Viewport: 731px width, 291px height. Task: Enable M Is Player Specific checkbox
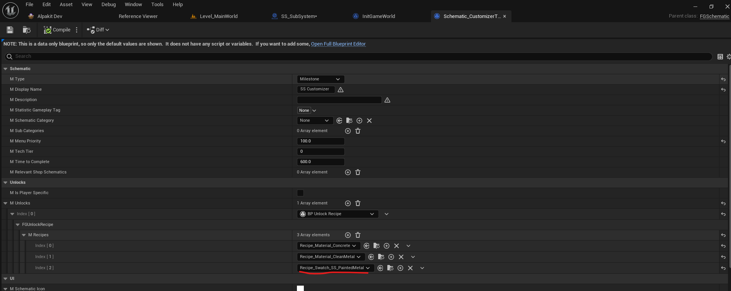click(x=300, y=193)
